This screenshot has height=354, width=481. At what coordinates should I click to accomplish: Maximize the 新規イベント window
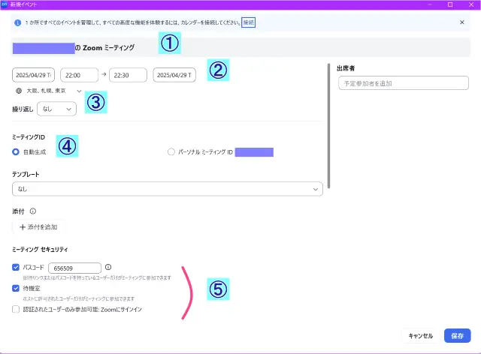click(450, 4)
